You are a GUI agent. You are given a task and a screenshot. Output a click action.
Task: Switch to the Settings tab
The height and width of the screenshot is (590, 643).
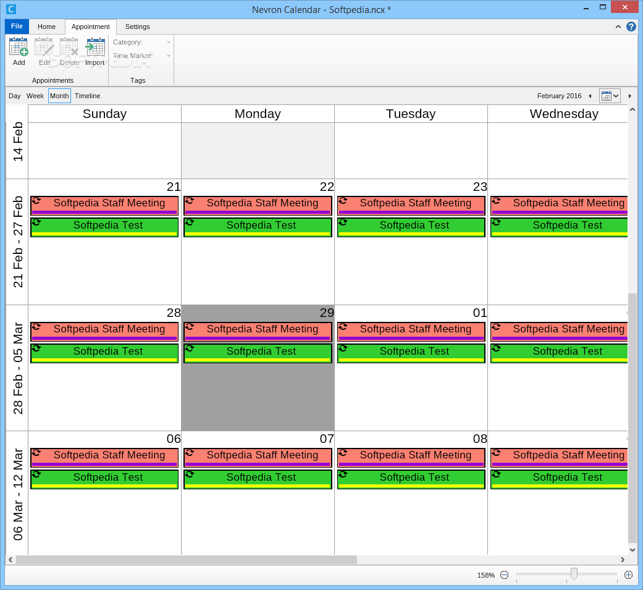(x=137, y=27)
